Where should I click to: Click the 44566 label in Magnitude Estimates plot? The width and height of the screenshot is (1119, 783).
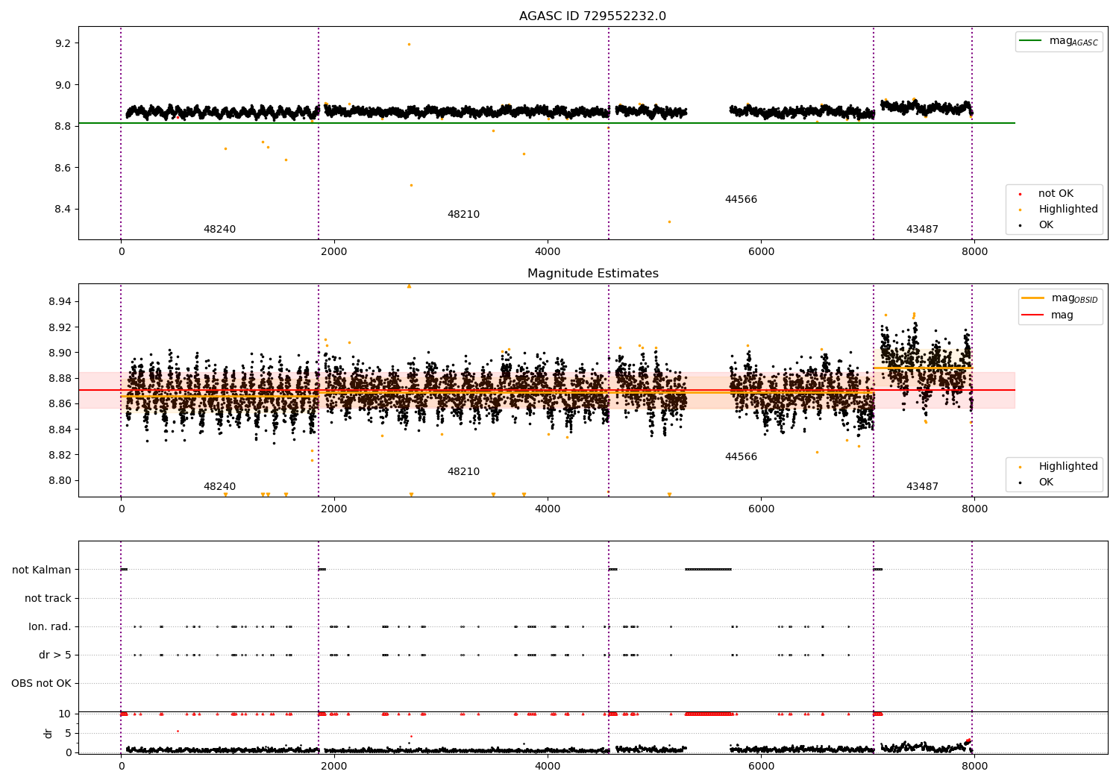[741, 457]
